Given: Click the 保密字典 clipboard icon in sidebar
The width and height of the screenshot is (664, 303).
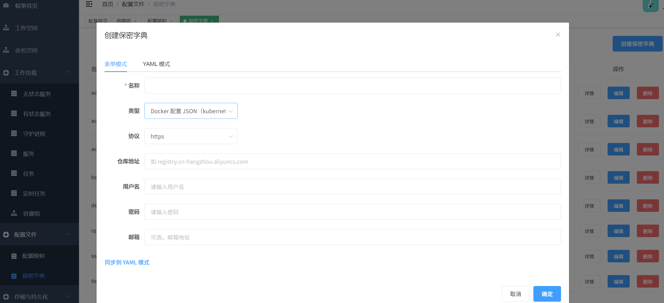Looking at the screenshot, I should coord(14,276).
